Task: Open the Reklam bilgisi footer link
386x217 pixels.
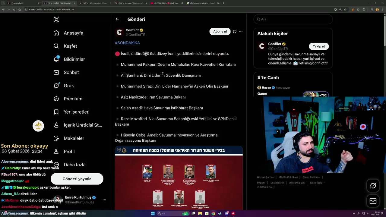Action: pos(297,183)
